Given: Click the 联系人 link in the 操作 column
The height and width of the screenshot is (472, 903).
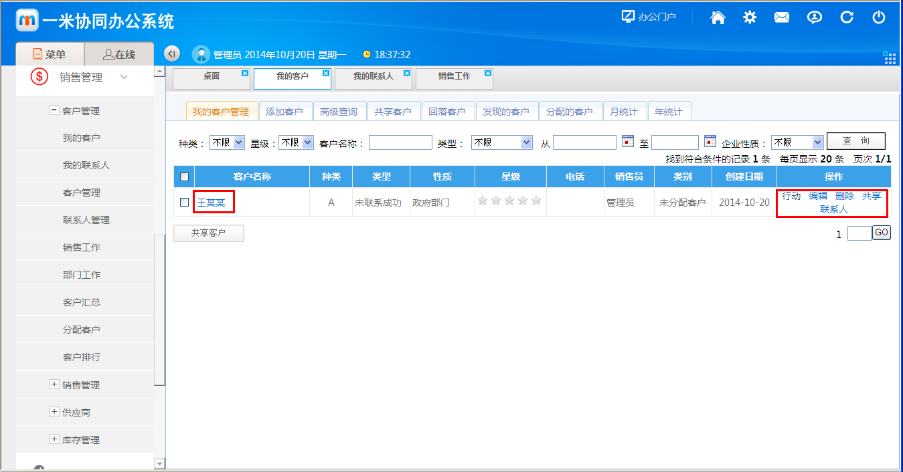Looking at the screenshot, I should coord(834,209).
